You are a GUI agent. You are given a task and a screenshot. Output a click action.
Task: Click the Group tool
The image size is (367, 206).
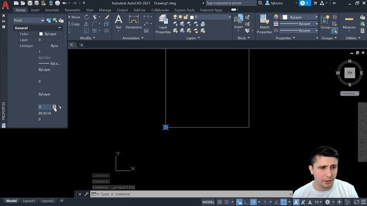pos(325,22)
